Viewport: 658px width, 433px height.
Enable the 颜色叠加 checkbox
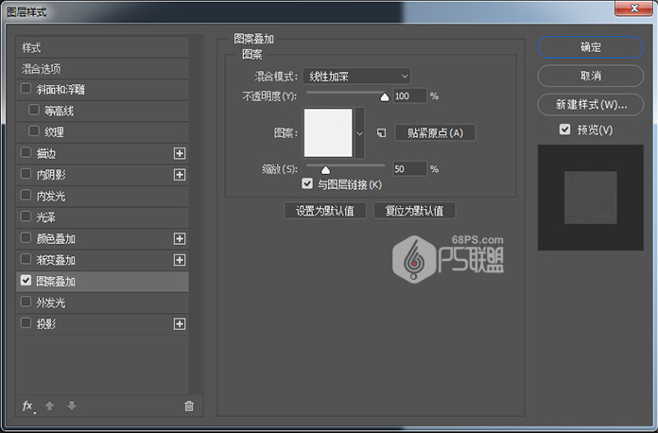pyautogui.click(x=26, y=237)
